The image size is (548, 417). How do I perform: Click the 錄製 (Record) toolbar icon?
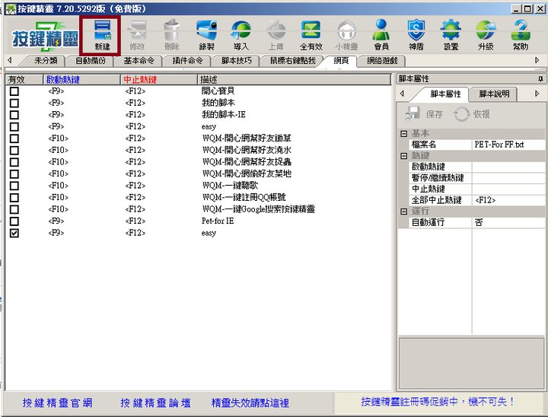(205, 34)
